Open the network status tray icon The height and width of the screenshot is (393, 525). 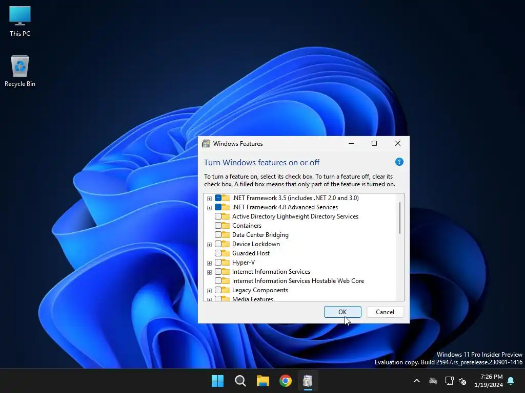[x=449, y=381]
